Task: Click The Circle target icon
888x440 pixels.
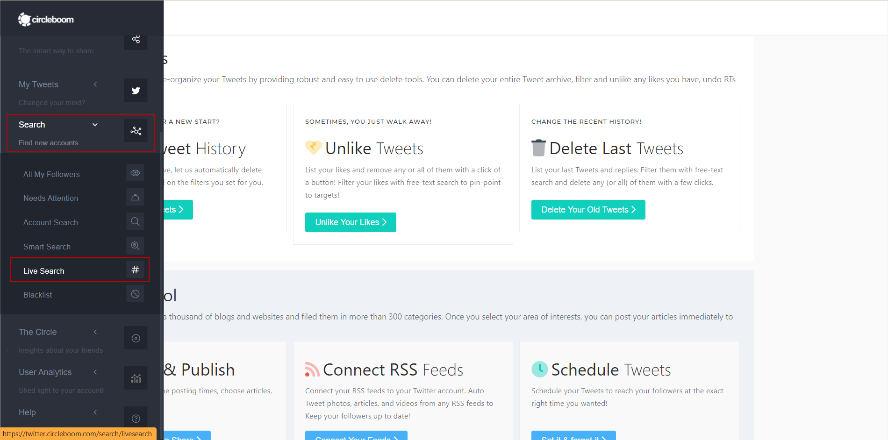Action: [136, 338]
